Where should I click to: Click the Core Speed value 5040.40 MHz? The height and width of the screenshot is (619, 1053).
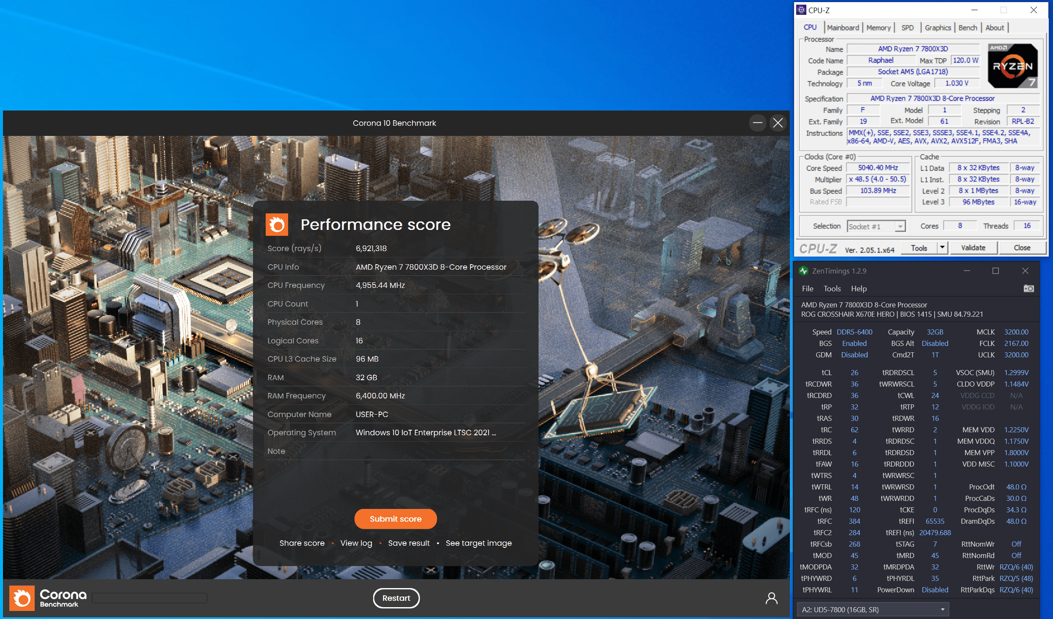(x=878, y=168)
